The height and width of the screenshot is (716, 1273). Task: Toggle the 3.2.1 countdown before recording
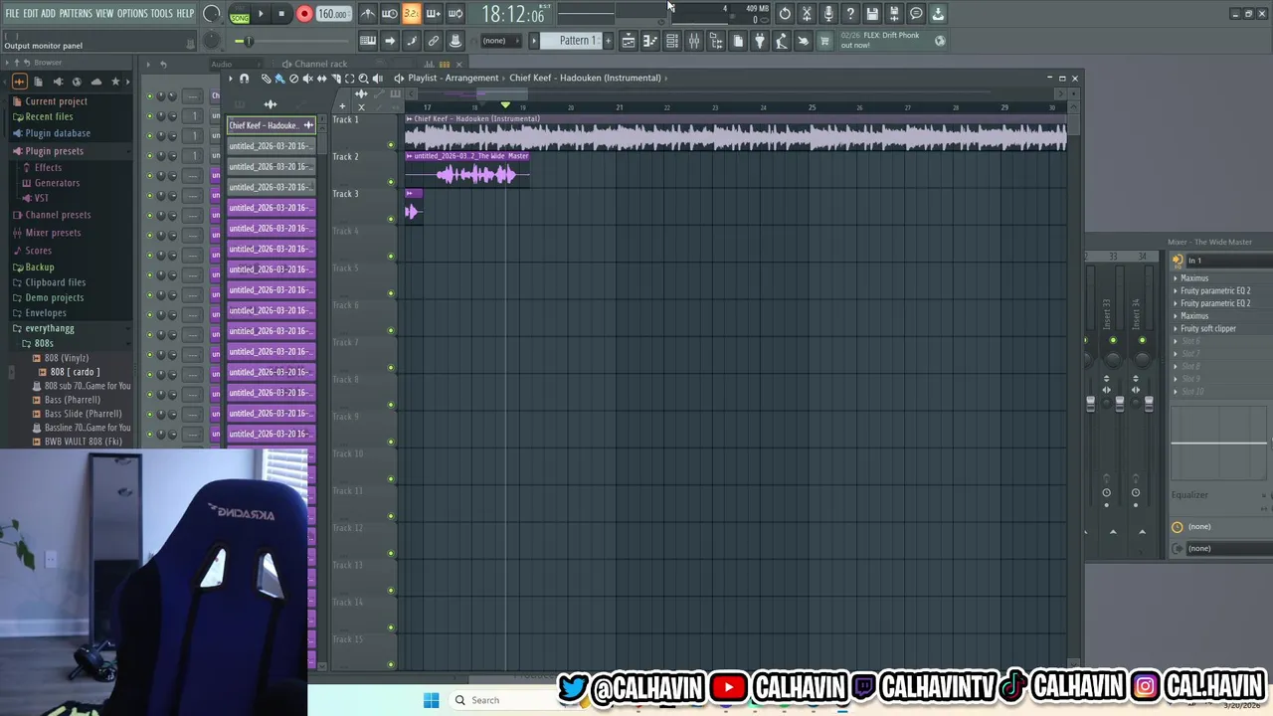[412, 14]
